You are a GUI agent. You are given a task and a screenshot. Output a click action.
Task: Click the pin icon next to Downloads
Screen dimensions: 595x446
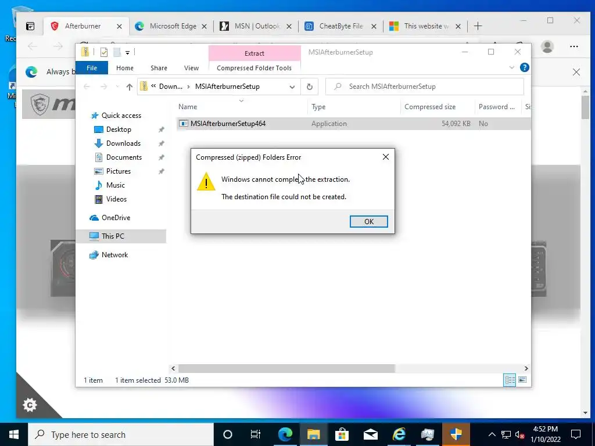[x=162, y=143]
